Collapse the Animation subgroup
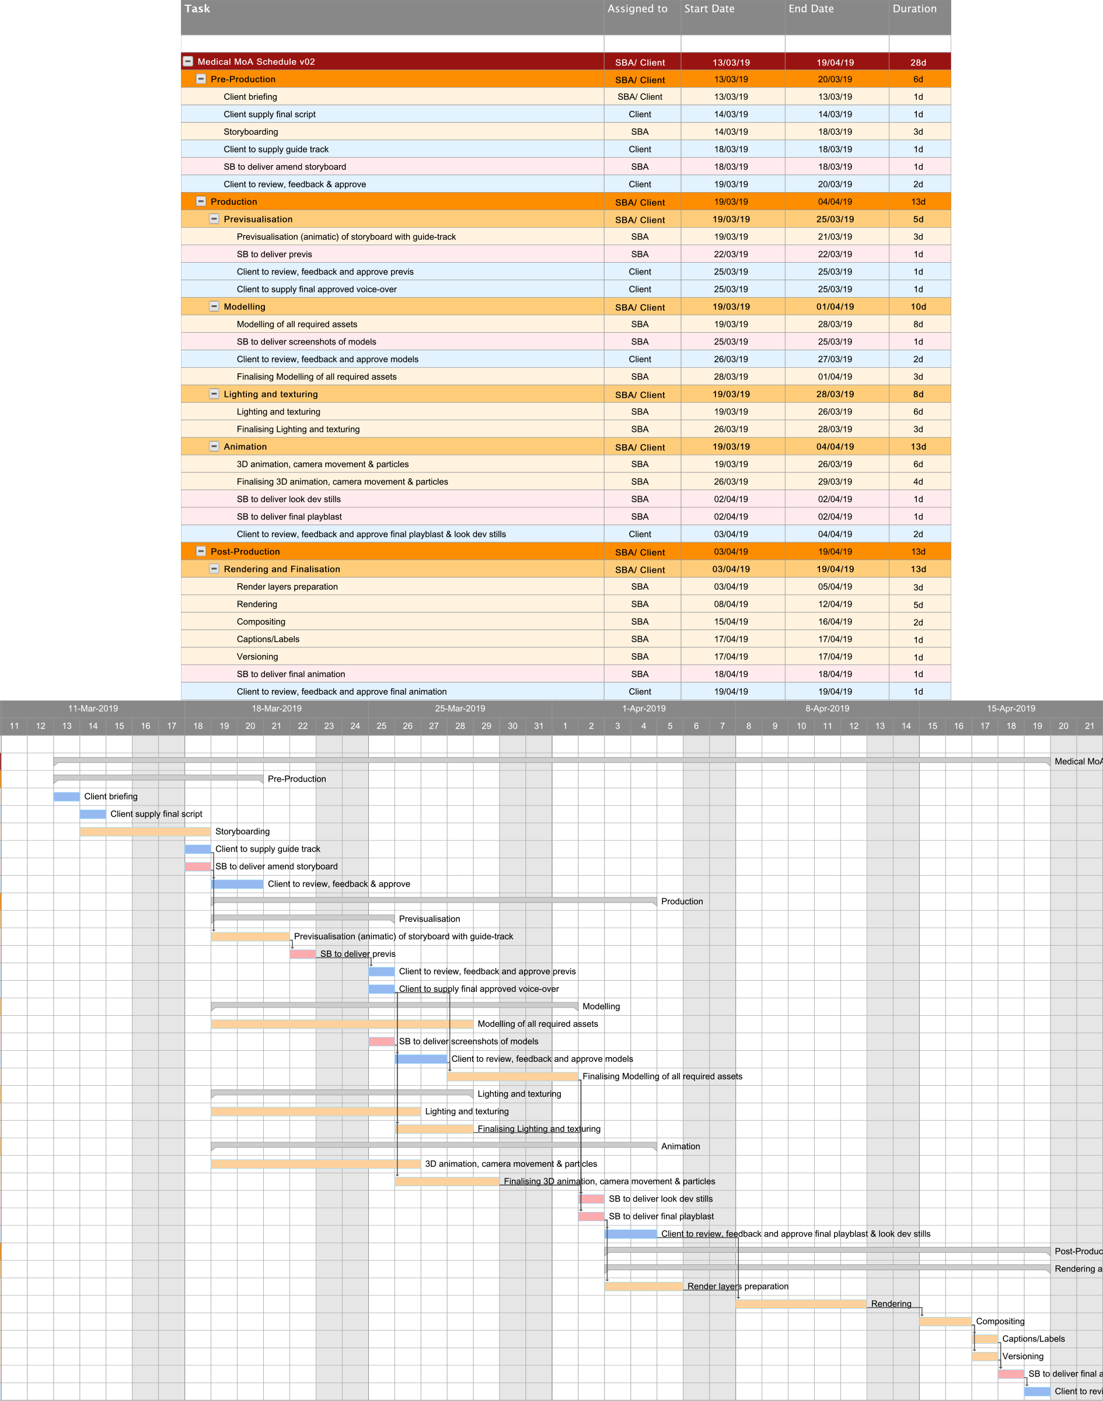 (214, 447)
